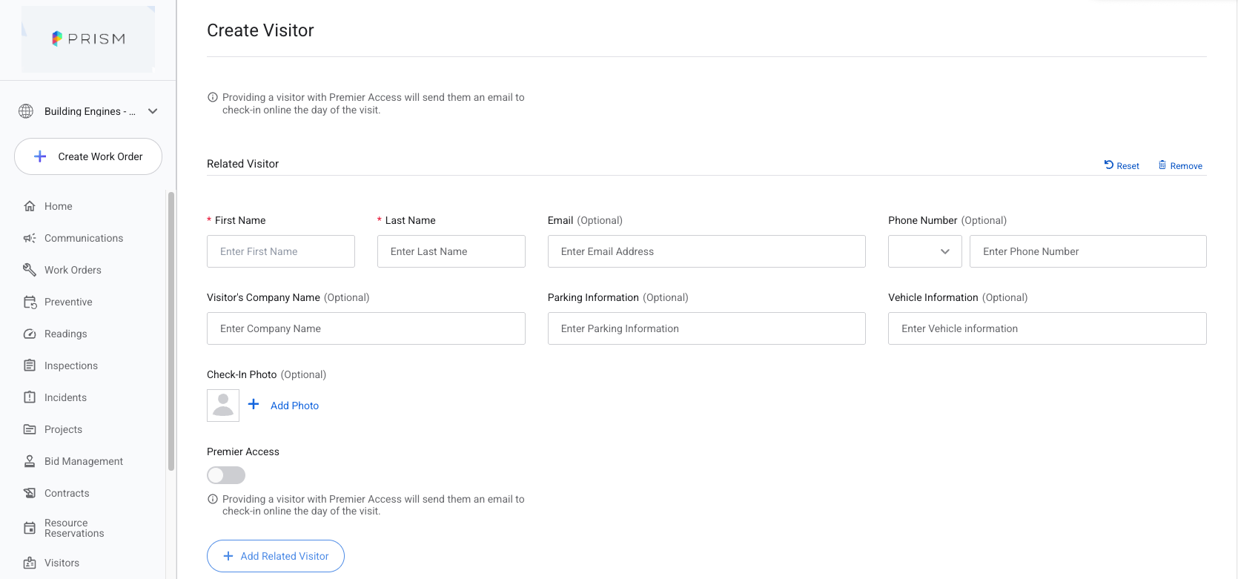Click the Home house icon
Image resolution: width=1238 pixels, height=579 pixels.
click(30, 206)
